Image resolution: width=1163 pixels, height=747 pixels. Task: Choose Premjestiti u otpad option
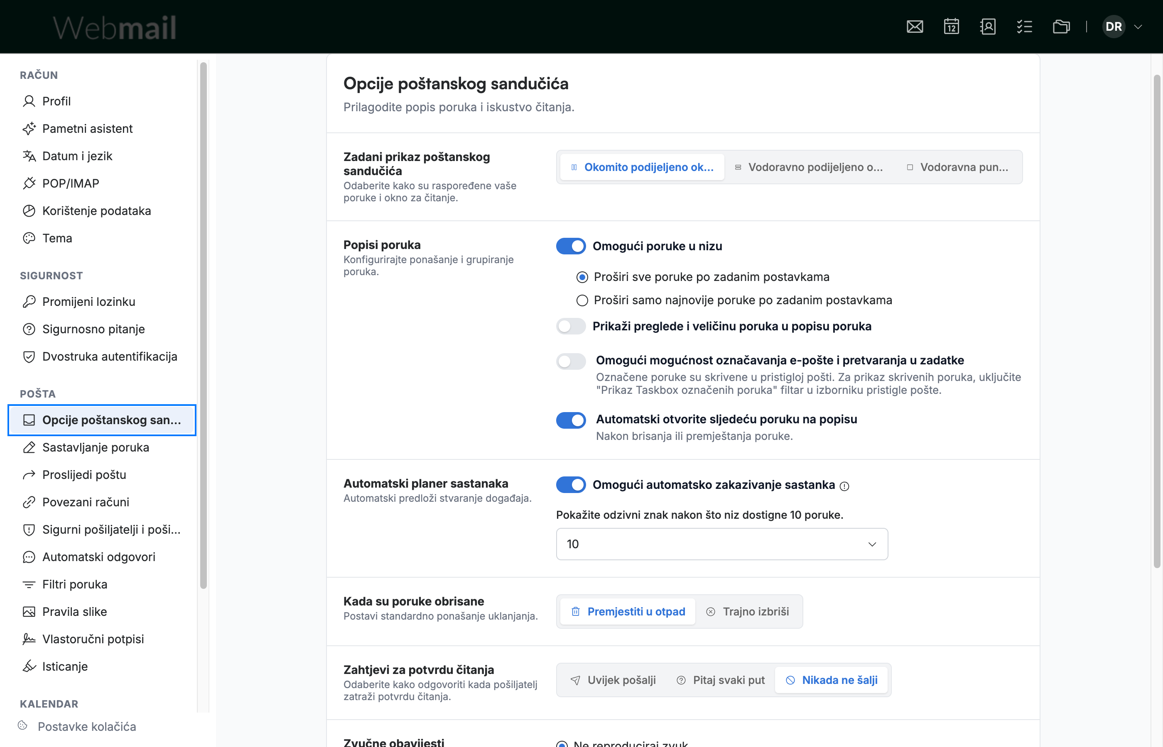[x=628, y=612]
